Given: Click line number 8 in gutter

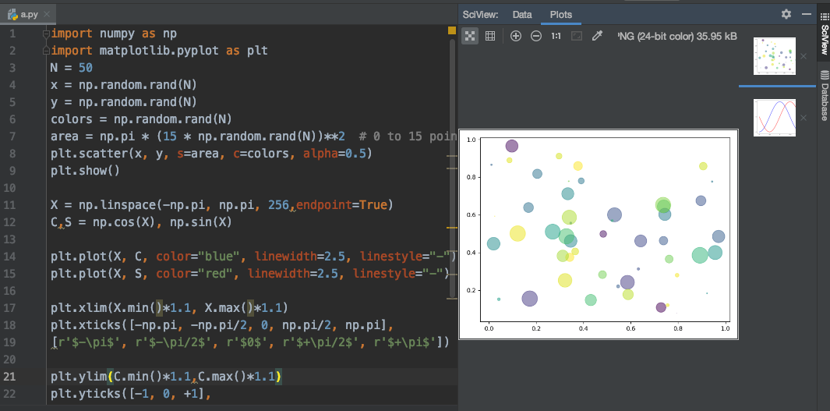Looking at the screenshot, I should click(x=12, y=154).
